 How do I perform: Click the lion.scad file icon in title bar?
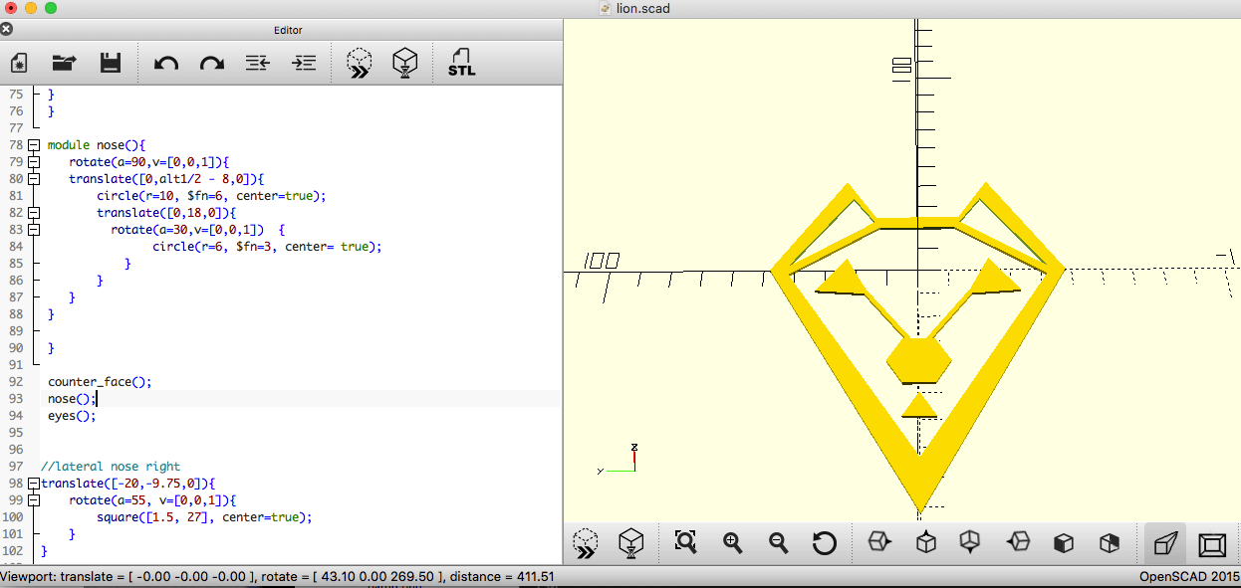pyautogui.click(x=605, y=9)
